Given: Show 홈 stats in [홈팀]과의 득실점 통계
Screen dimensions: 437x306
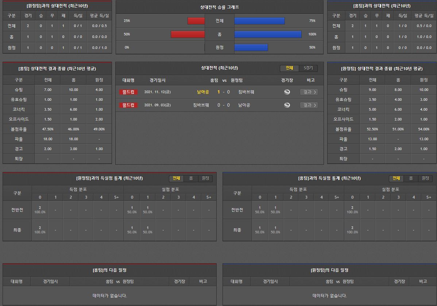Looking at the screenshot, I should (411, 179).
